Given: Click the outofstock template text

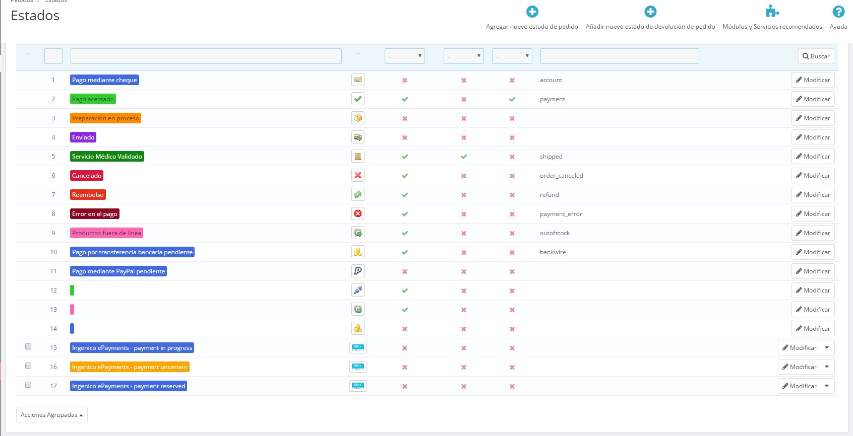Looking at the screenshot, I should click(555, 233).
